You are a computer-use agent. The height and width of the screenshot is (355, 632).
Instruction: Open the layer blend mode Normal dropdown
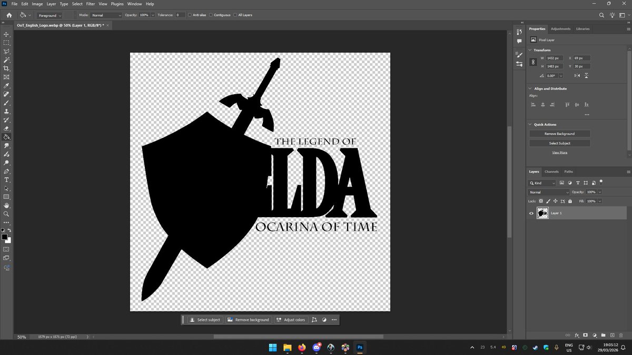coord(549,192)
